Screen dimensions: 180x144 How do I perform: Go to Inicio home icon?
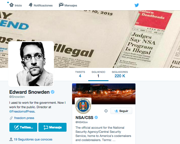(x=11, y=5)
